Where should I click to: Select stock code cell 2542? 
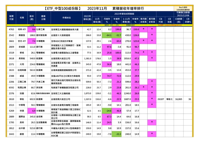[11, 35]
